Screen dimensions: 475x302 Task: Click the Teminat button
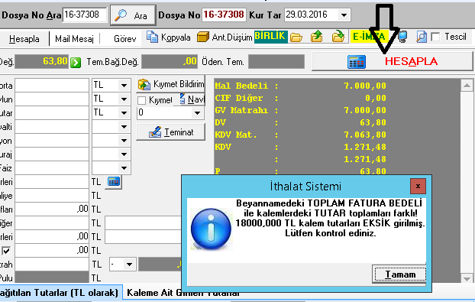171,132
